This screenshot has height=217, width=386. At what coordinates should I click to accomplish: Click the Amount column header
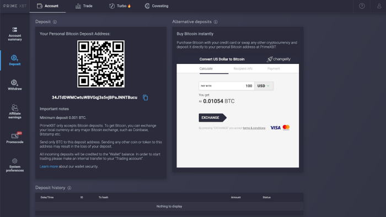(235, 197)
